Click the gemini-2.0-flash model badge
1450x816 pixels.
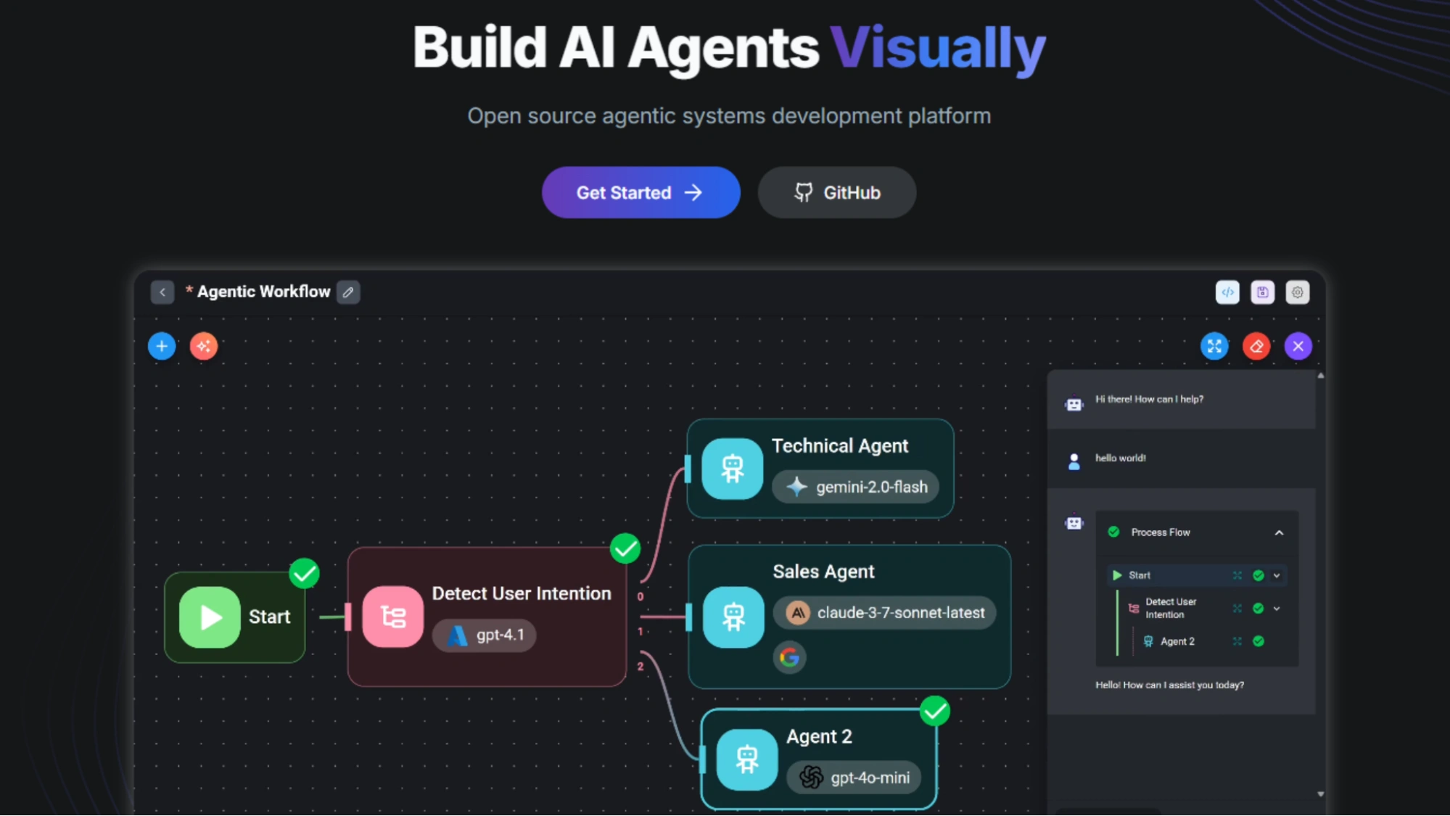[x=855, y=487]
